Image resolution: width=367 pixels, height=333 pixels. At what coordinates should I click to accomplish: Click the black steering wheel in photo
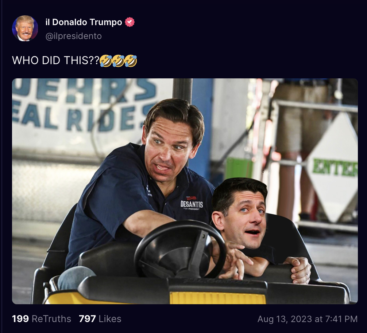[181, 249]
